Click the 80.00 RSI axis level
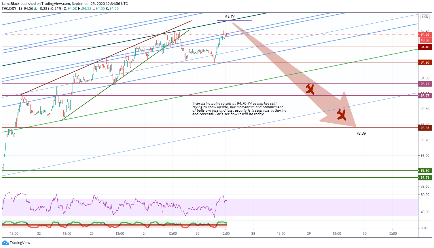Image resolution: width=434 pixels, height=248 pixels. [x=425, y=195]
